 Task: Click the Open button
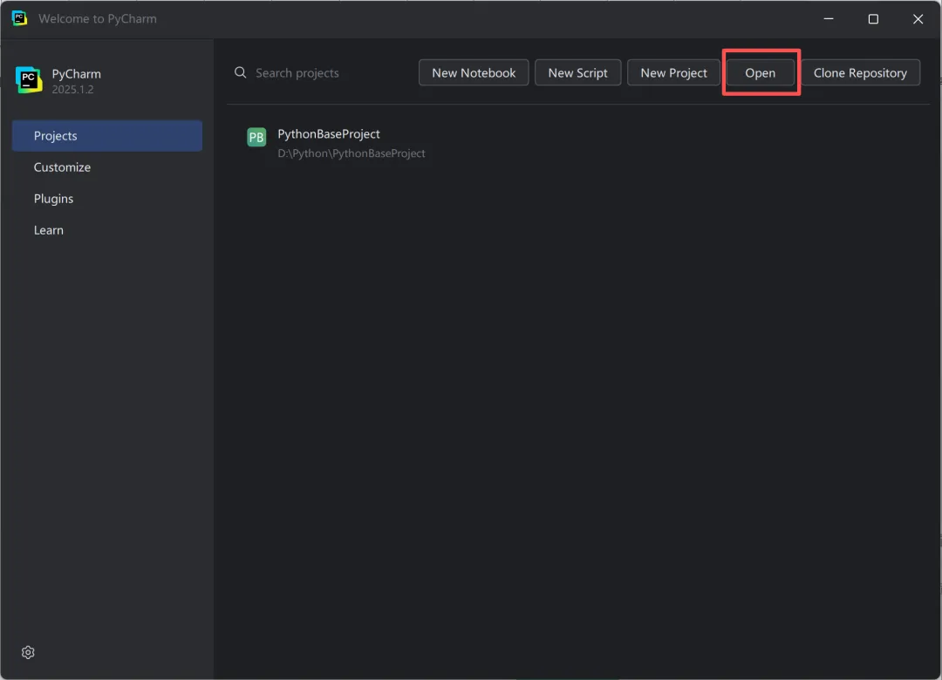tap(760, 72)
